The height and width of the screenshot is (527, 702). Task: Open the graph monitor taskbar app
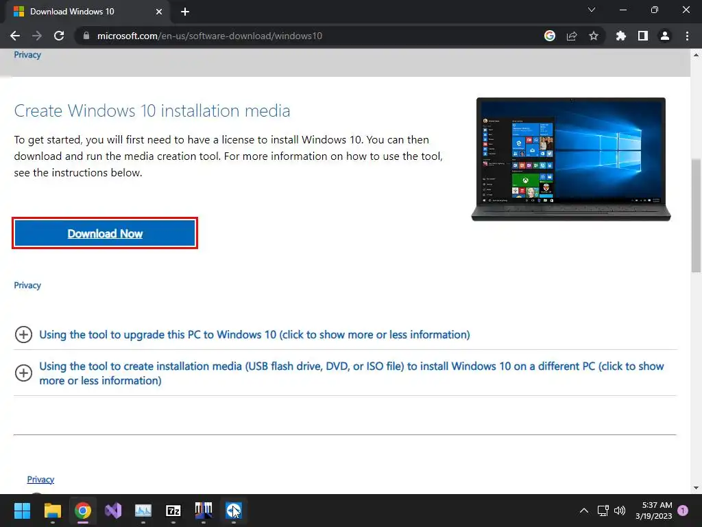click(x=143, y=511)
